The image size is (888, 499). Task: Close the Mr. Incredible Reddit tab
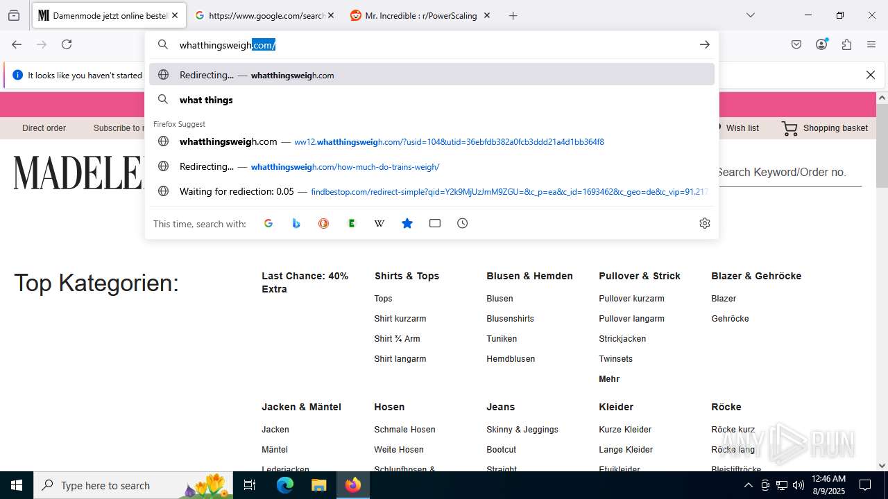coord(487,15)
